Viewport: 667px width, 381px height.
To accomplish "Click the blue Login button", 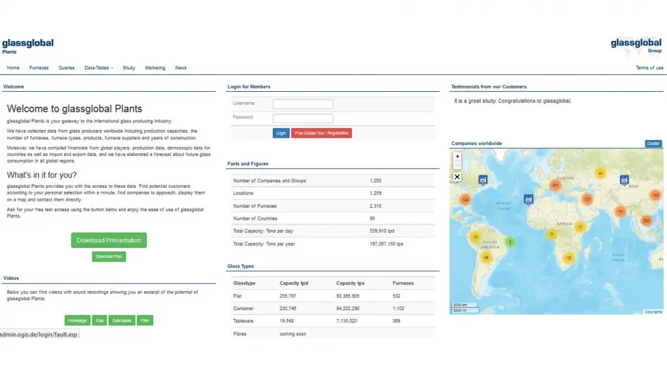I will click(x=280, y=133).
